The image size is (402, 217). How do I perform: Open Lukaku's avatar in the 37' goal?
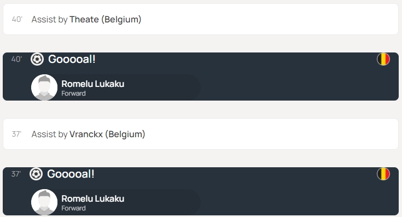pos(44,202)
